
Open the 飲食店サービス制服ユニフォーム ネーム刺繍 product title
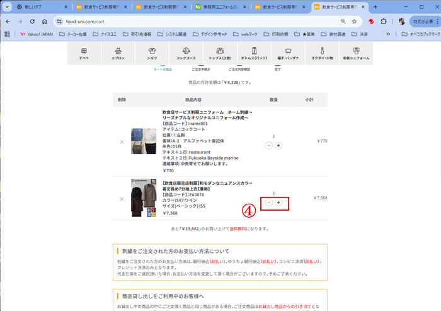tap(207, 115)
